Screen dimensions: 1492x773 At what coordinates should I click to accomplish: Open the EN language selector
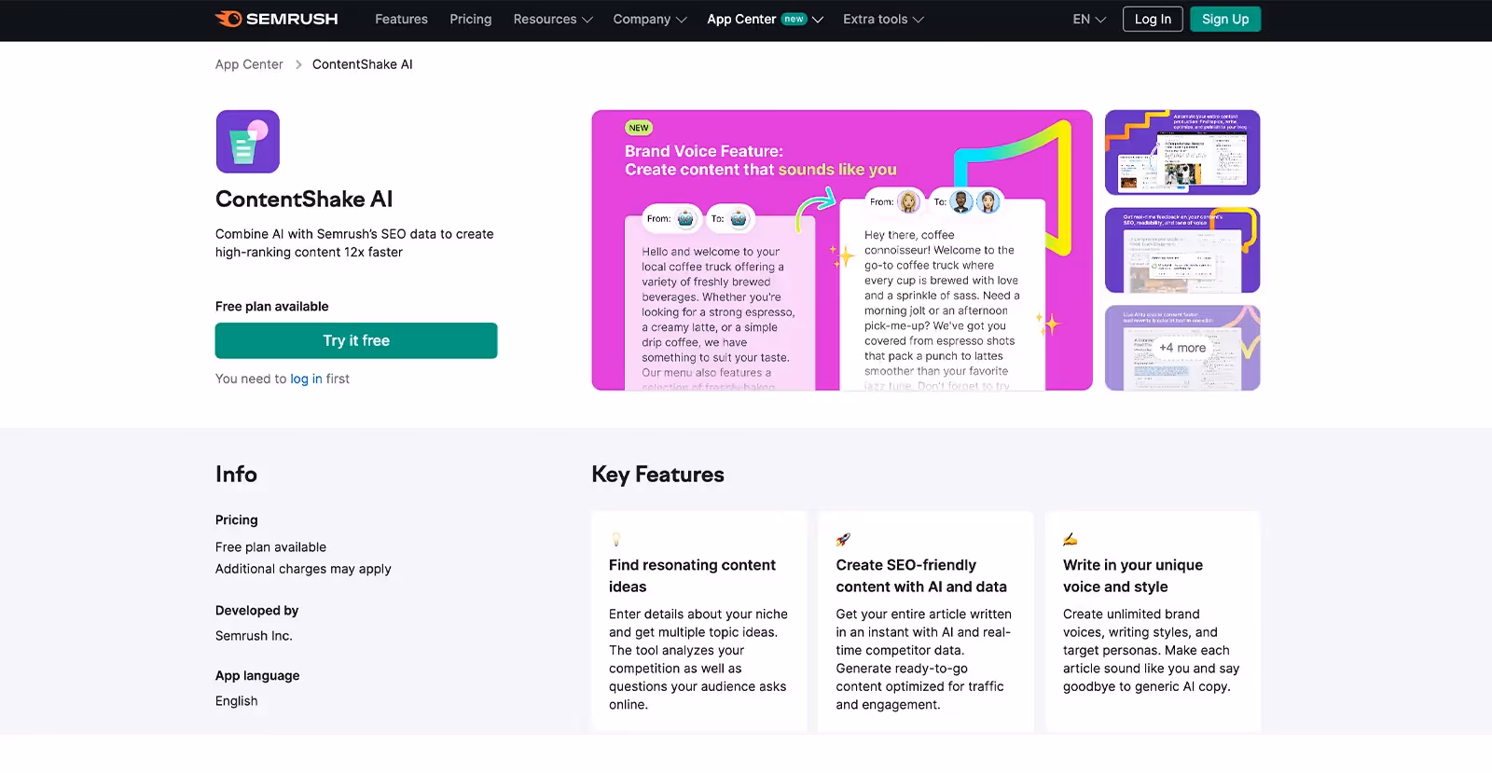[x=1089, y=19]
